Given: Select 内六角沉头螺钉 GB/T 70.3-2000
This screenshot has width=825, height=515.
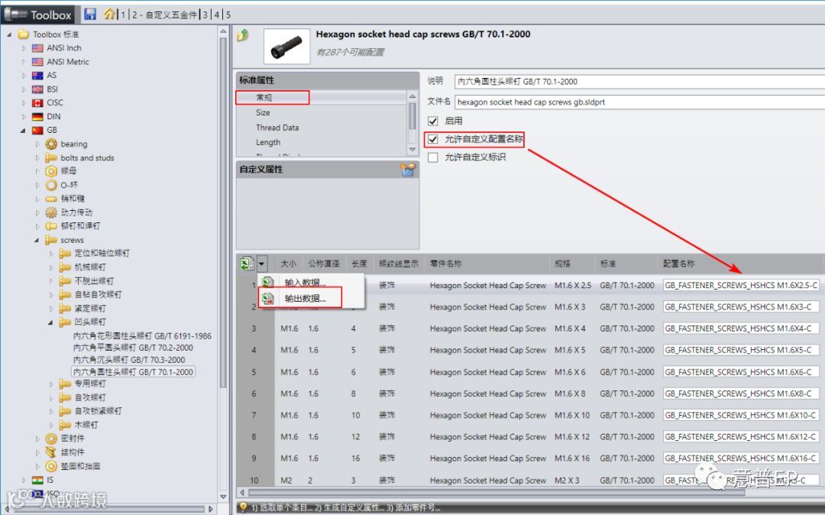Looking at the screenshot, I should tap(129, 360).
